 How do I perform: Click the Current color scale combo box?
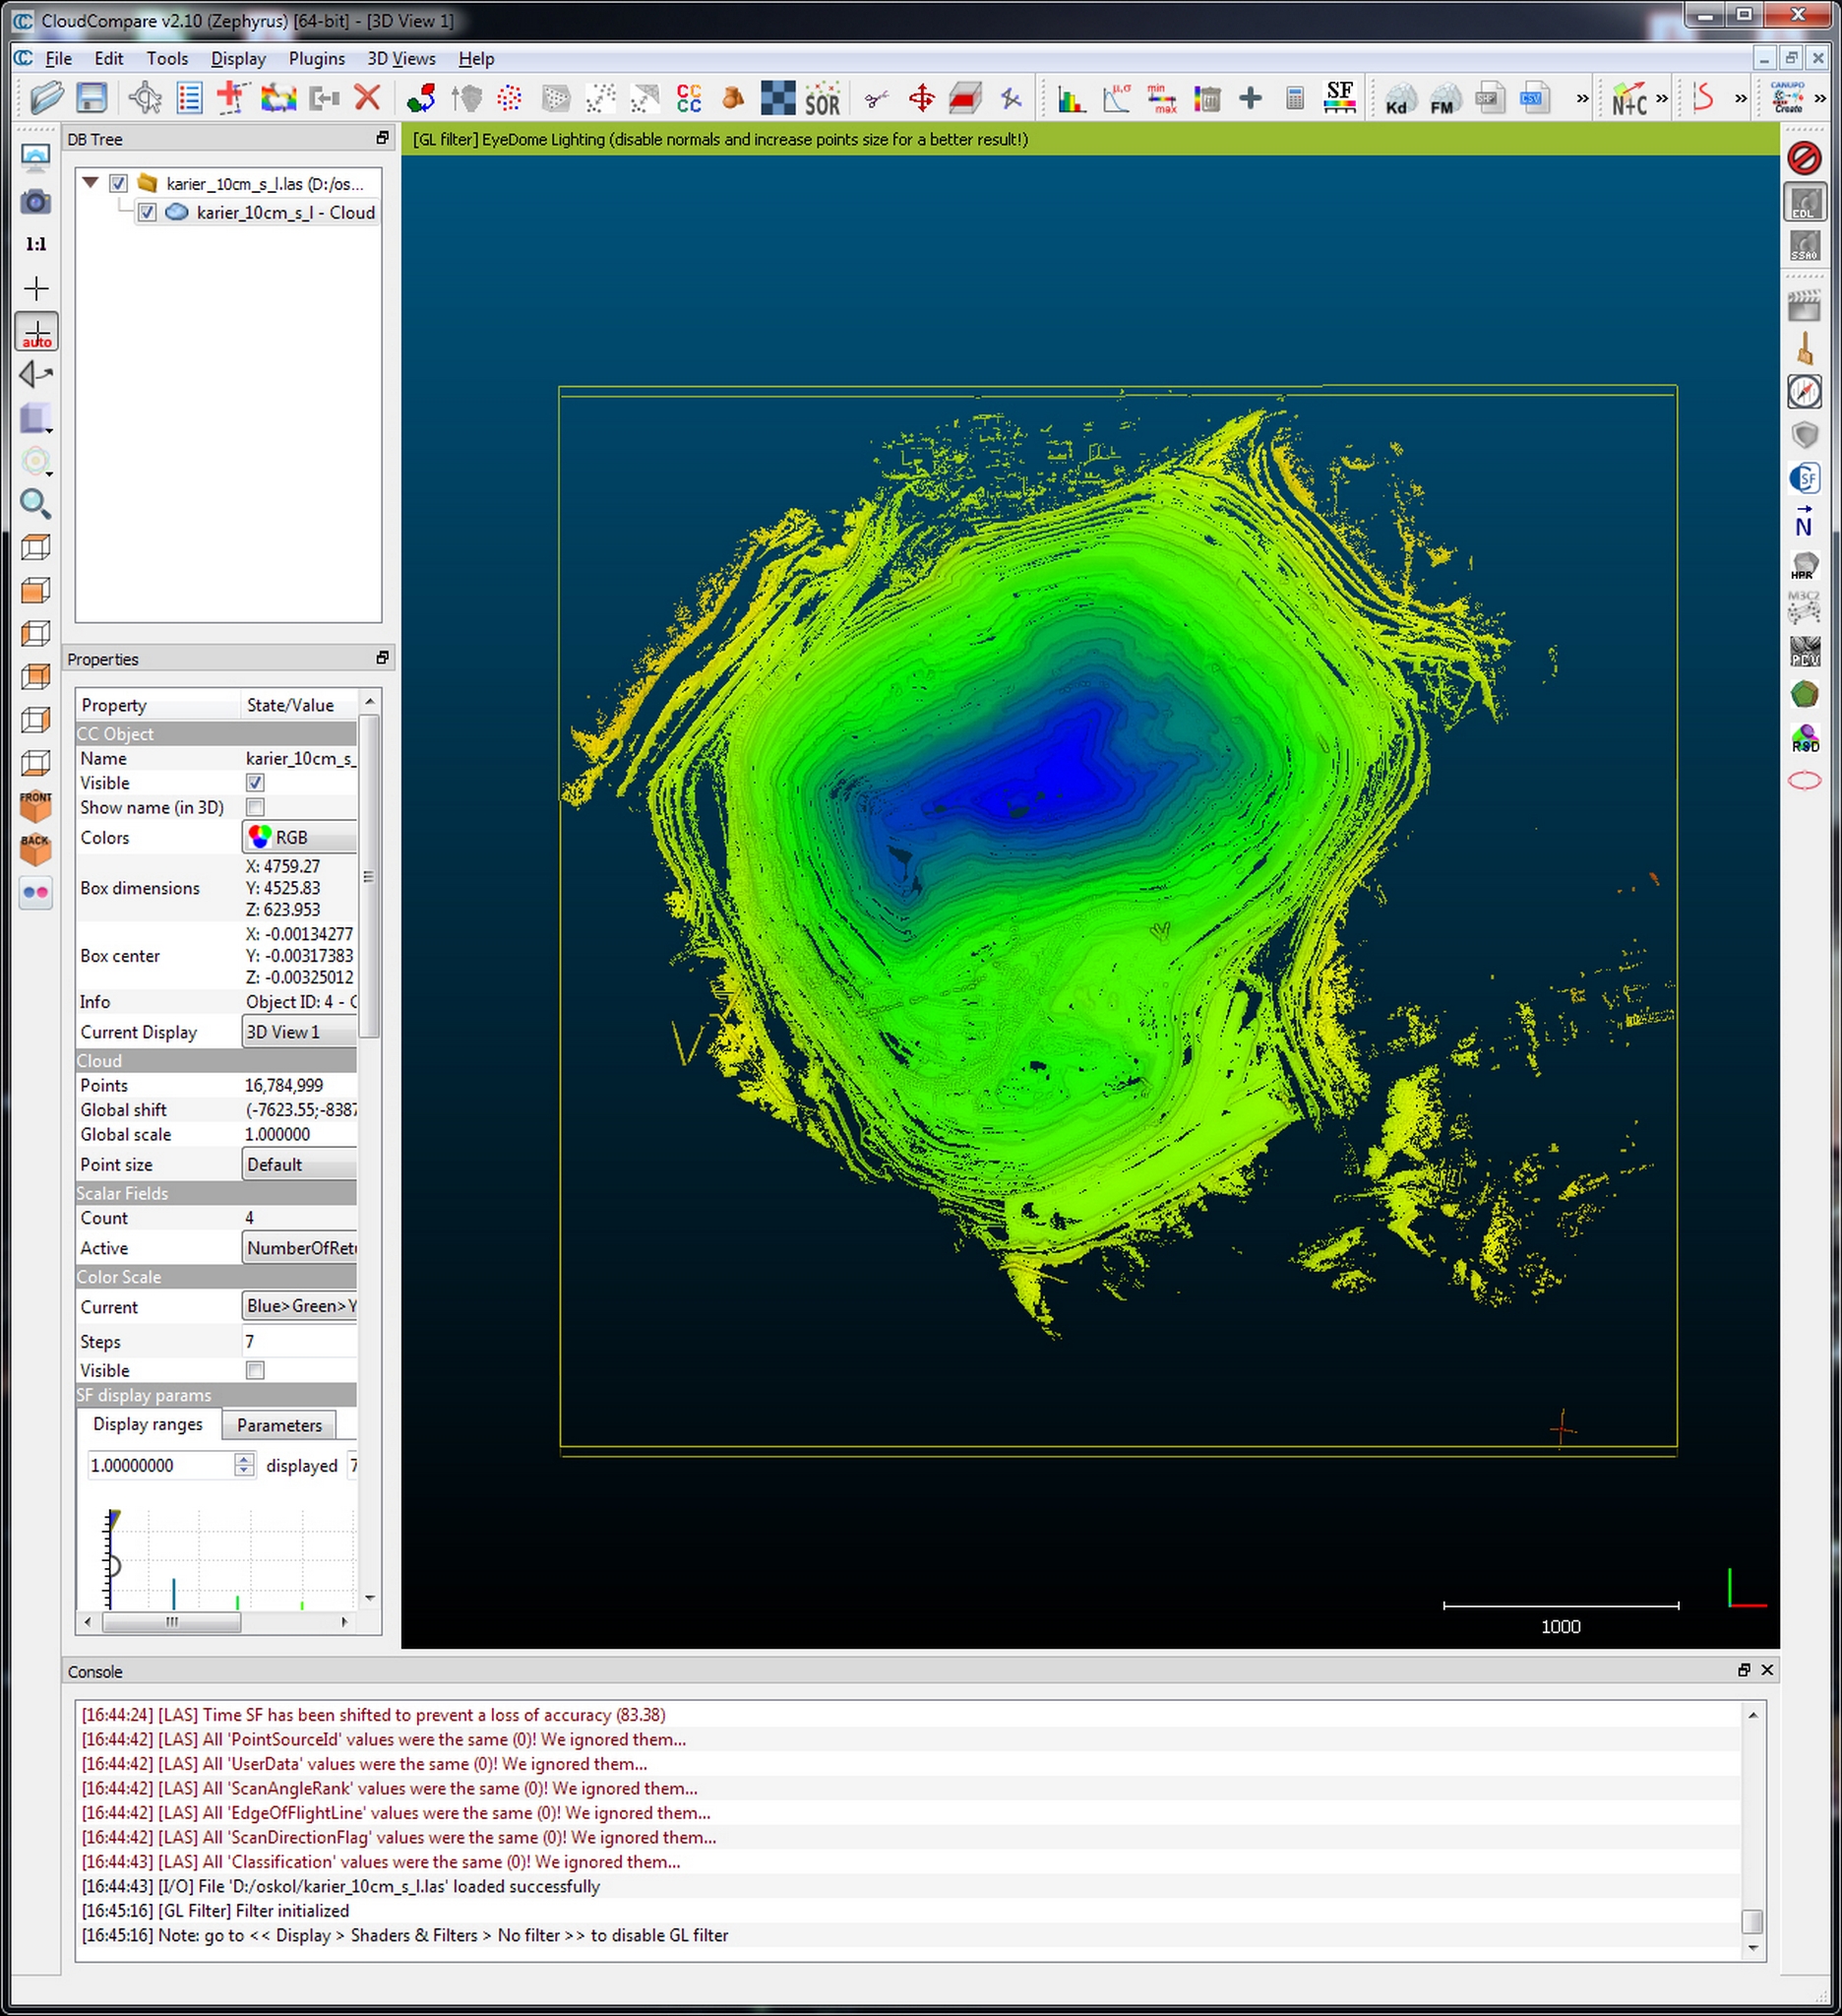coord(300,1306)
